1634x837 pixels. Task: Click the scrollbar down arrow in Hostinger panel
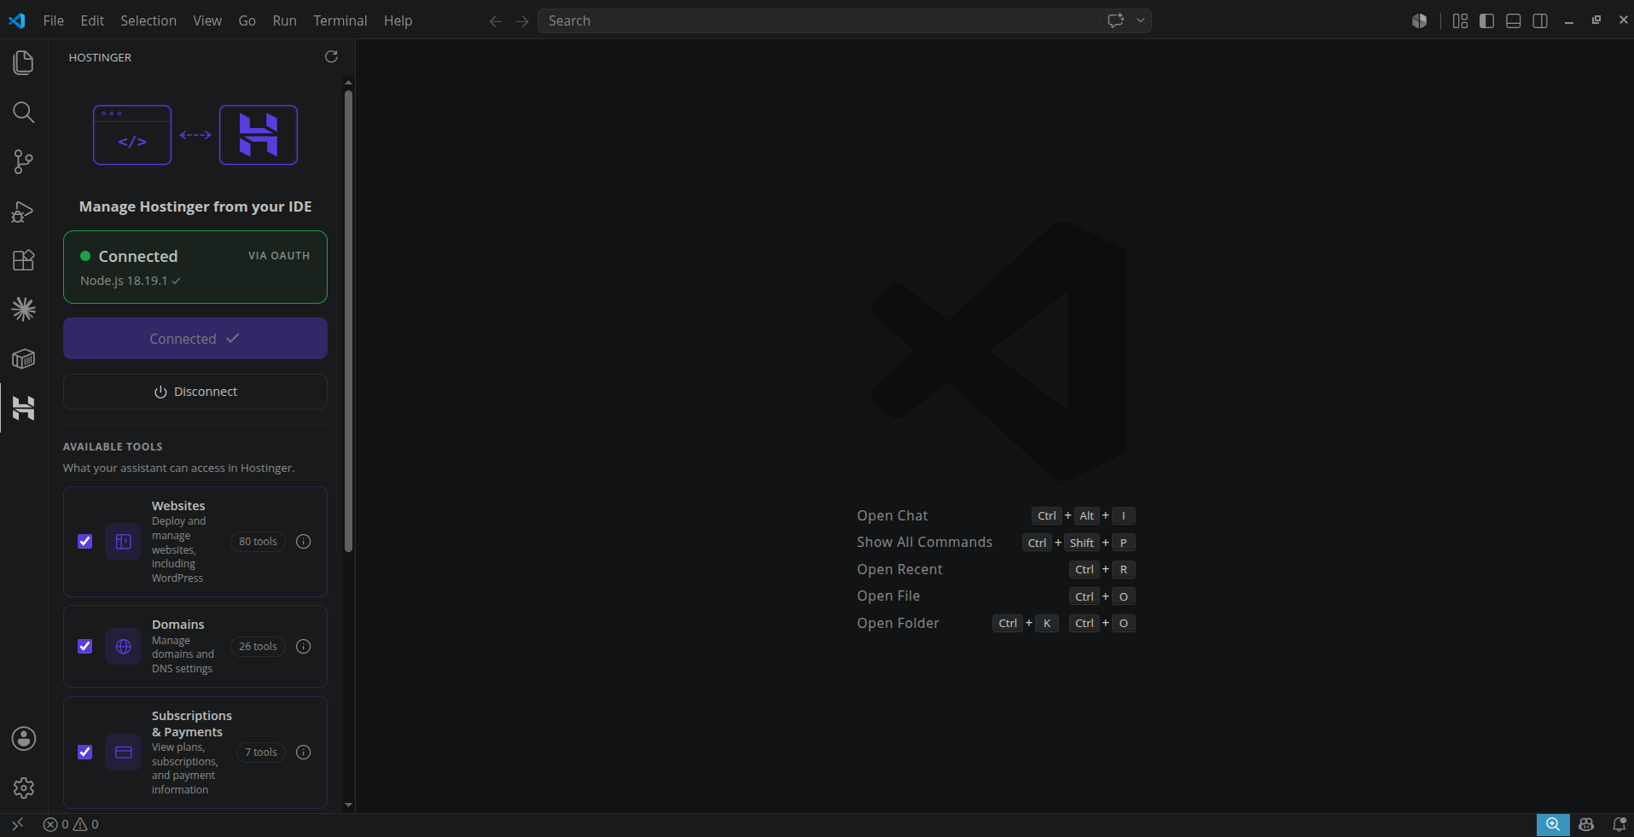click(348, 805)
